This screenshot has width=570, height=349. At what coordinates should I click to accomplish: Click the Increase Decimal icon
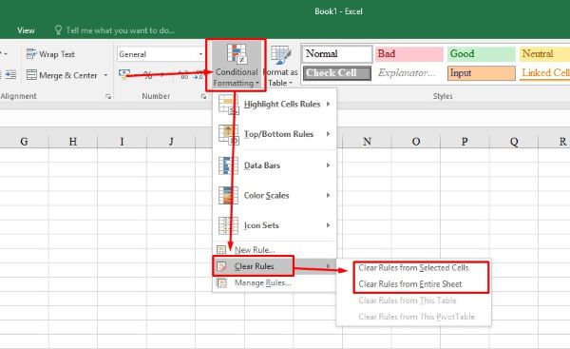tap(184, 75)
